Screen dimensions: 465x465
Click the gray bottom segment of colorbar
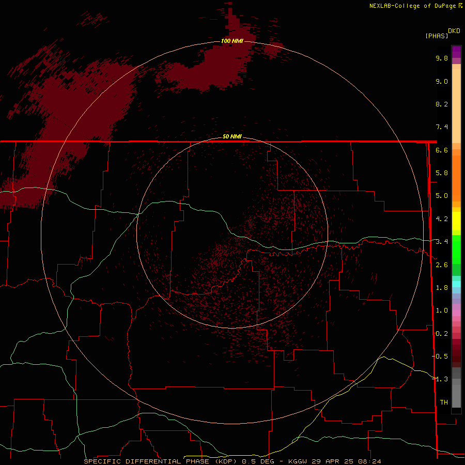tap(456, 392)
